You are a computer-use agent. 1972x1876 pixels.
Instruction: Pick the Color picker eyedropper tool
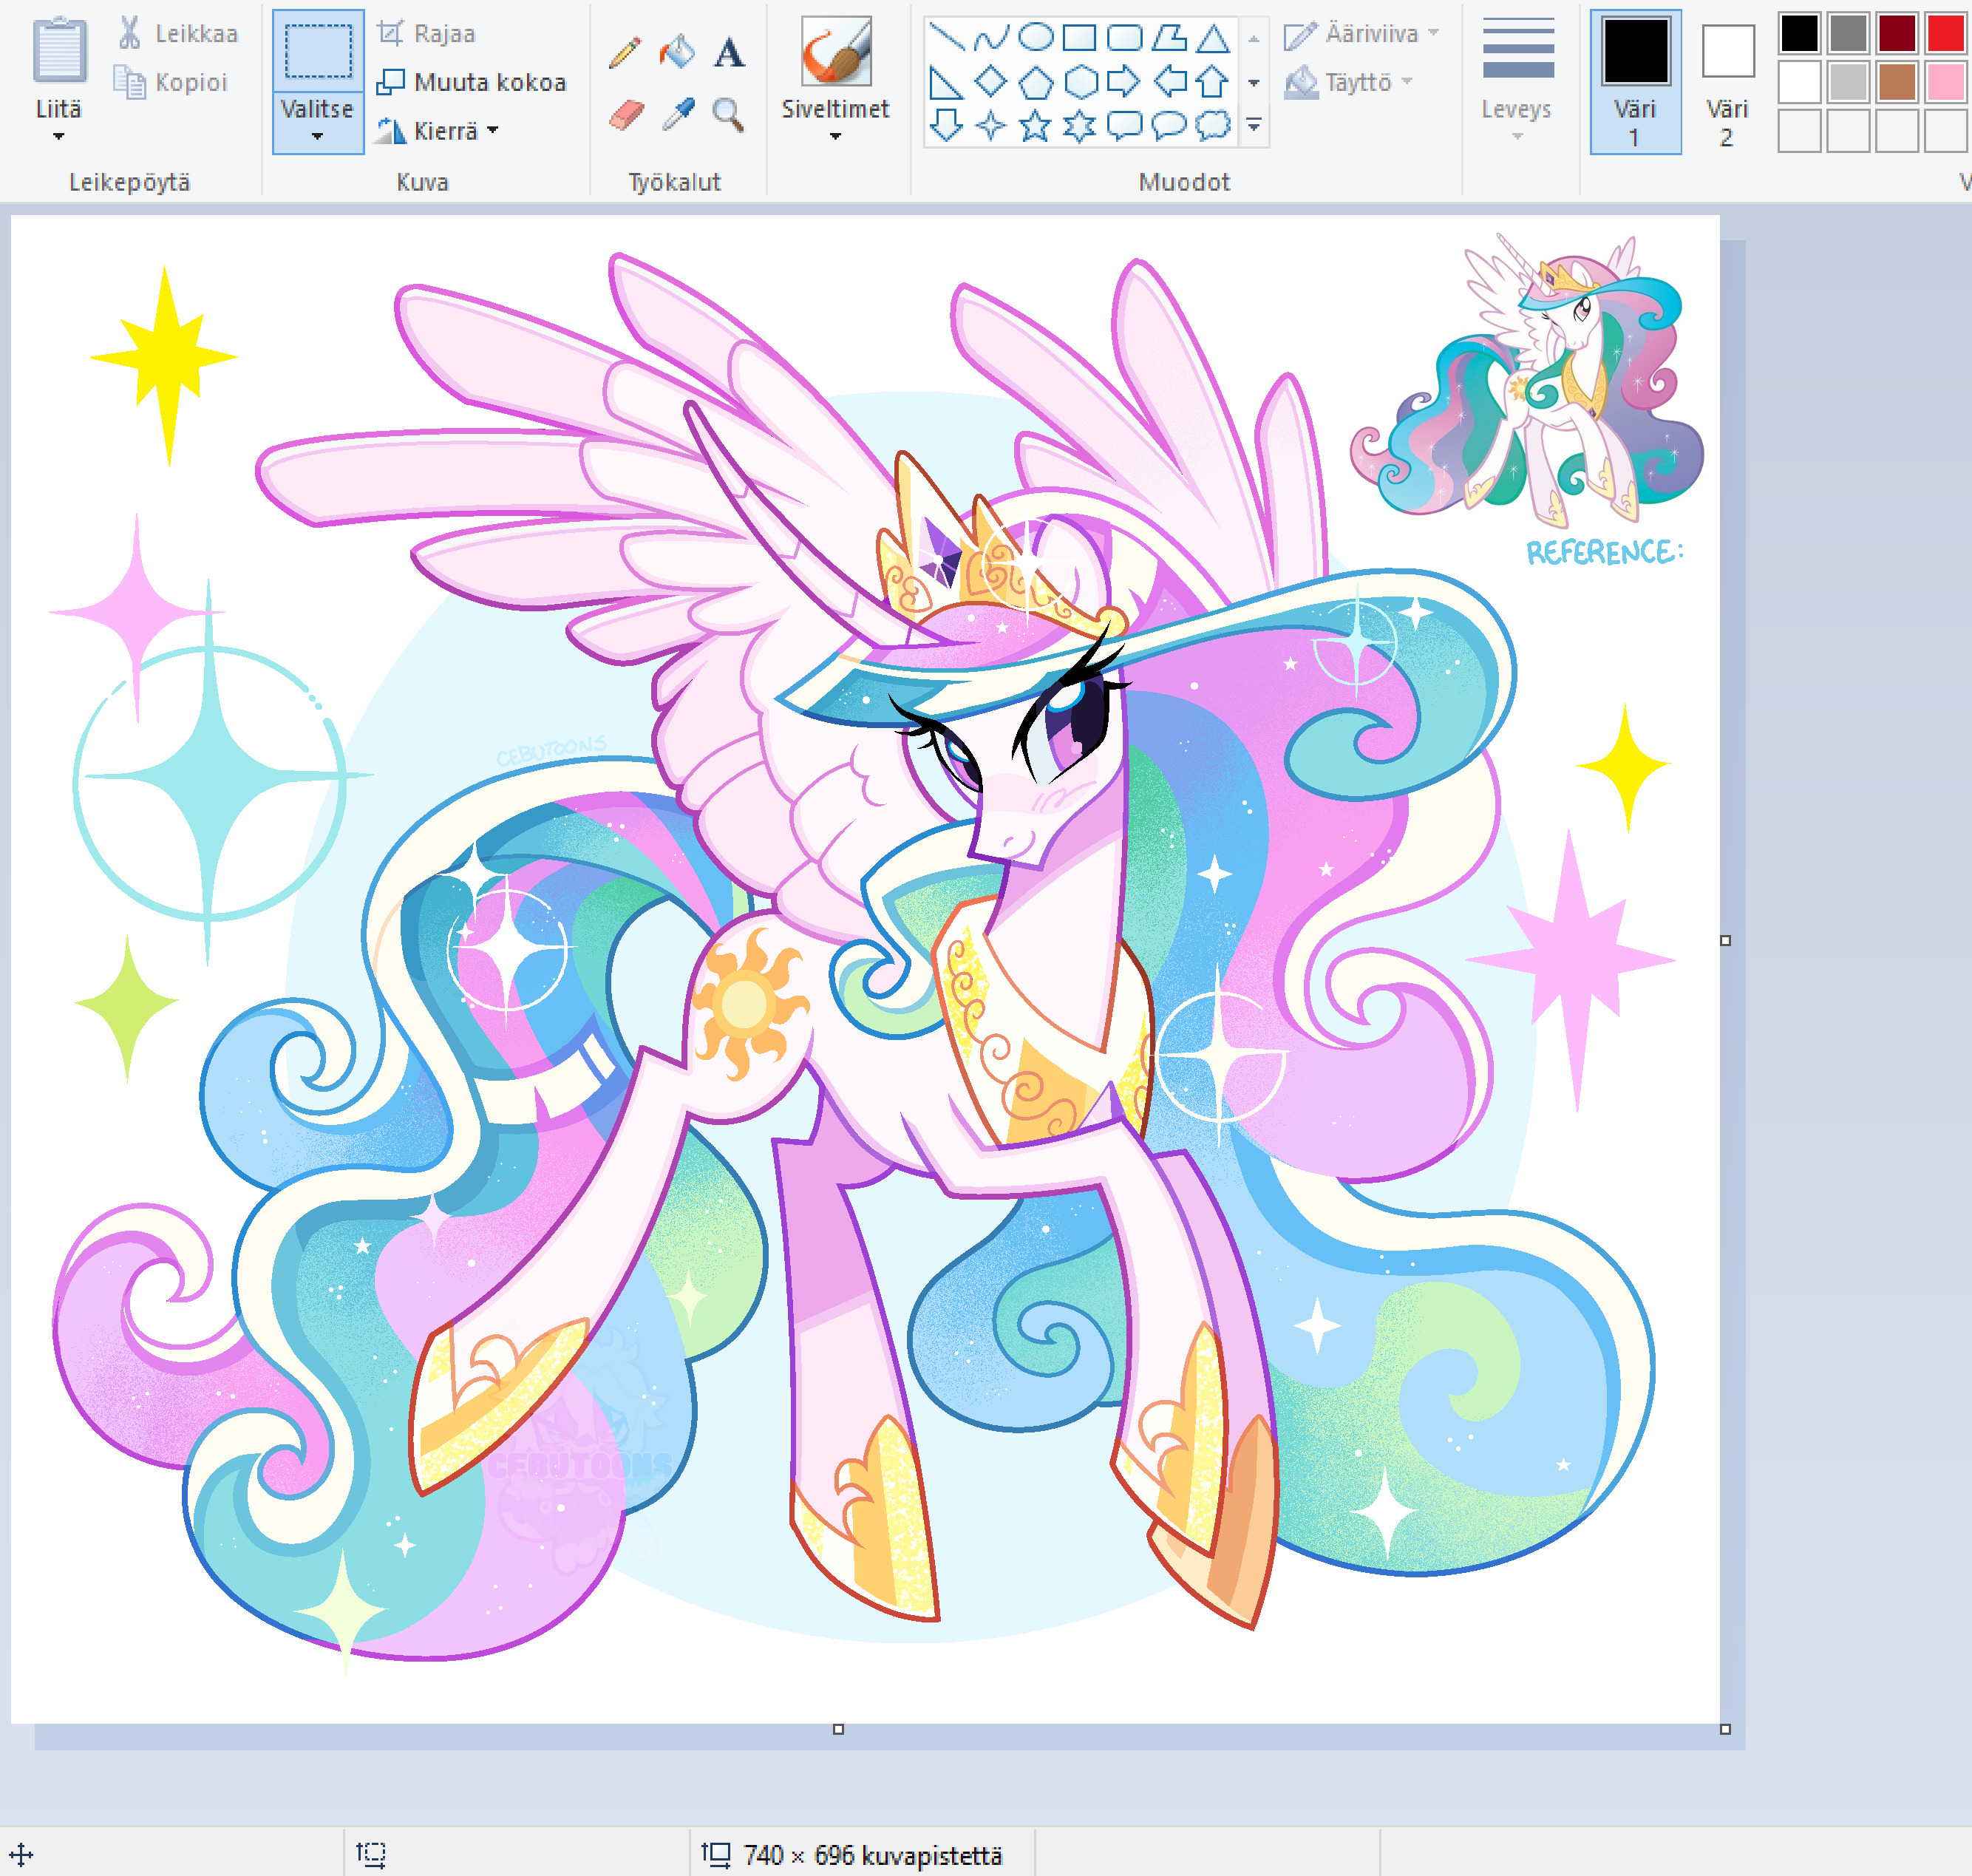coord(678,115)
